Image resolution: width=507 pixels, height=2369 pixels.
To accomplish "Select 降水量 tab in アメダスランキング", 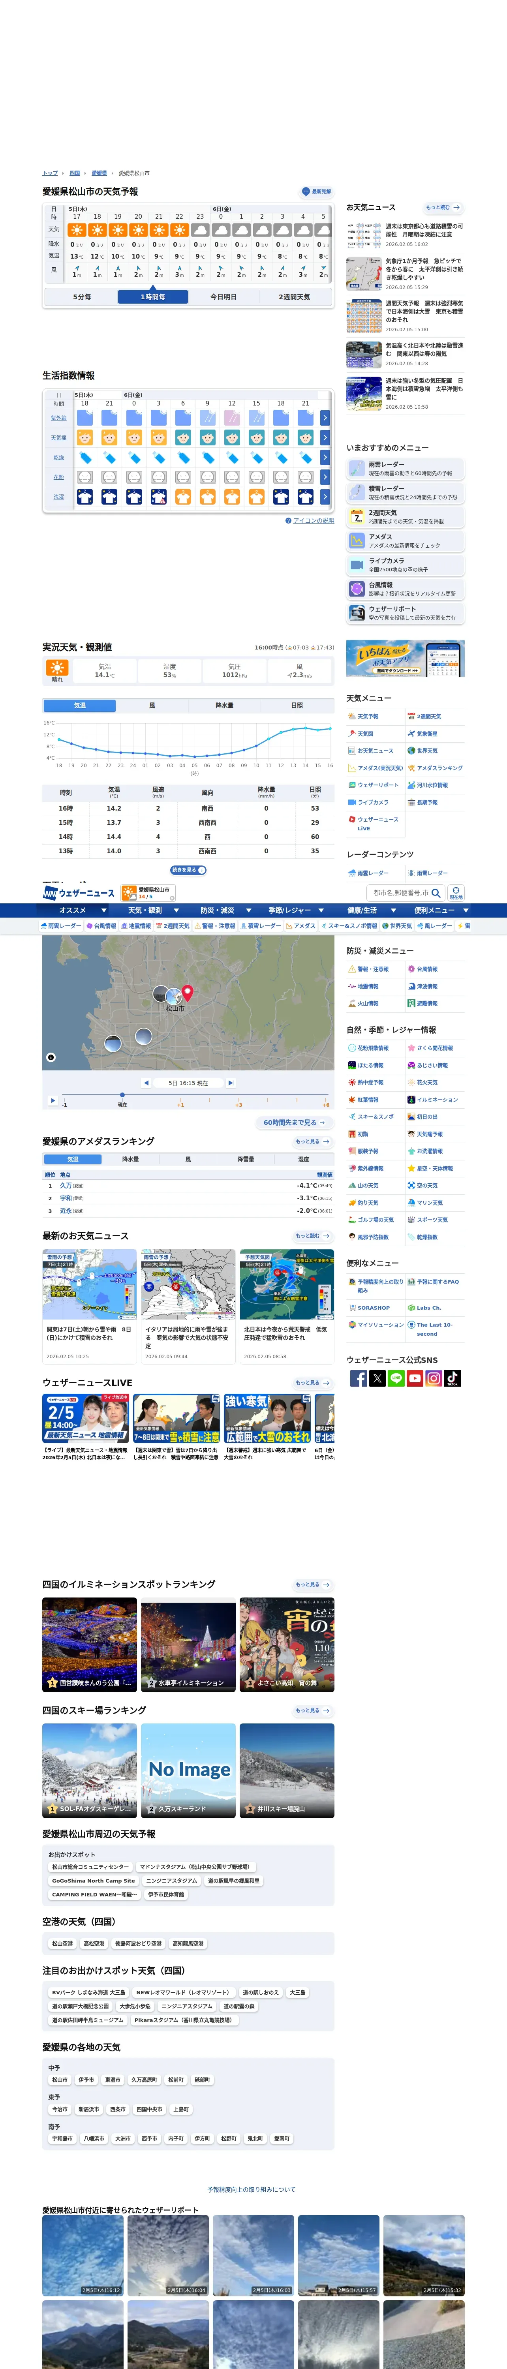I will [131, 1160].
